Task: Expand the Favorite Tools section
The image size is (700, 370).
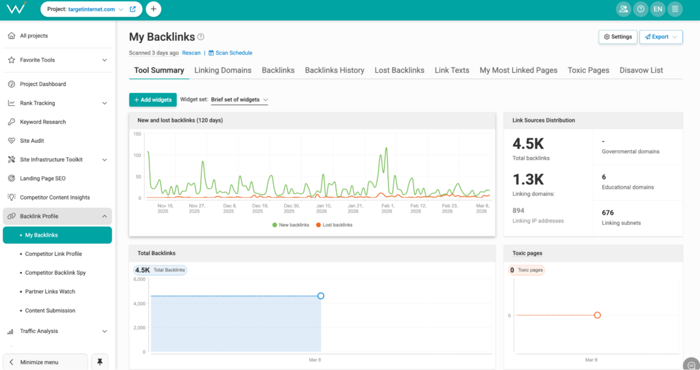Action: 104,60
